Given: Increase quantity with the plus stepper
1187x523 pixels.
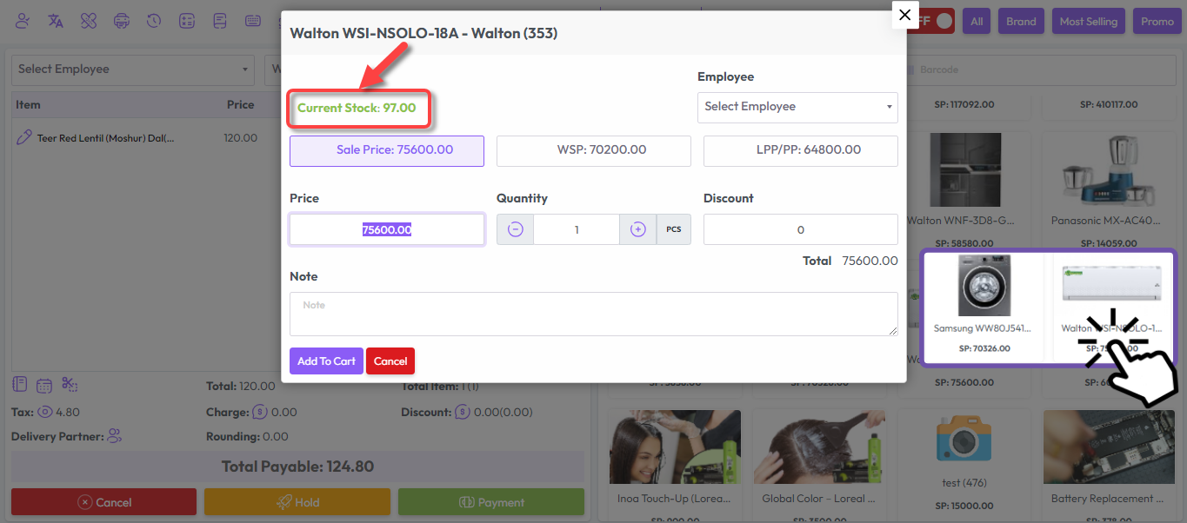Looking at the screenshot, I should click(x=637, y=228).
